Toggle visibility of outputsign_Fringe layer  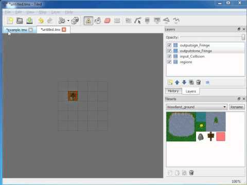pyautogui.click(x=169, y=45)
